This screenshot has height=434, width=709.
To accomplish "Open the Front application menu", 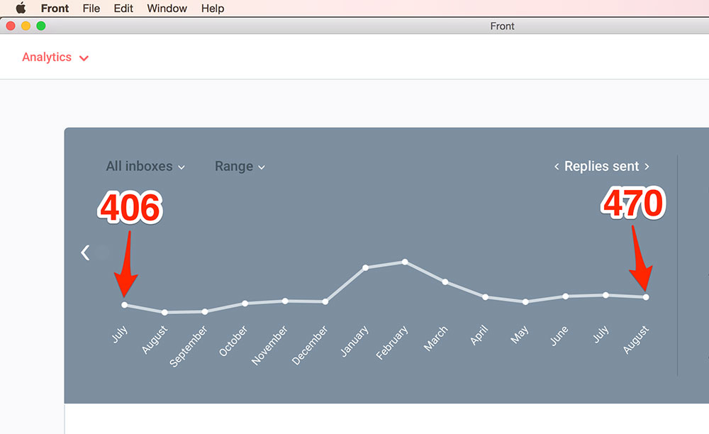I will [55, 8].
